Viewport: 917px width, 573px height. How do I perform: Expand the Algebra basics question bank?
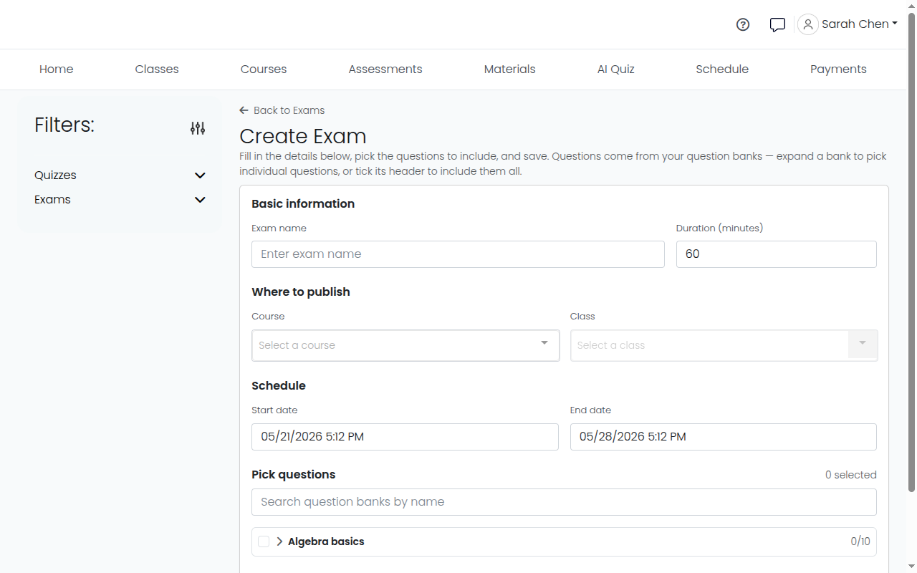tap(279, 541)
